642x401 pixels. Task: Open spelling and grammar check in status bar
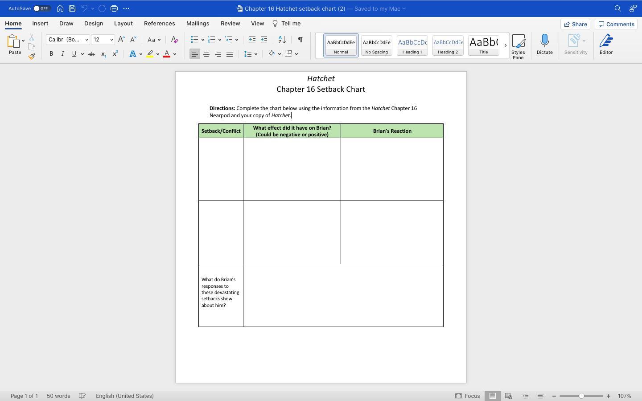(x=82, y=396)
